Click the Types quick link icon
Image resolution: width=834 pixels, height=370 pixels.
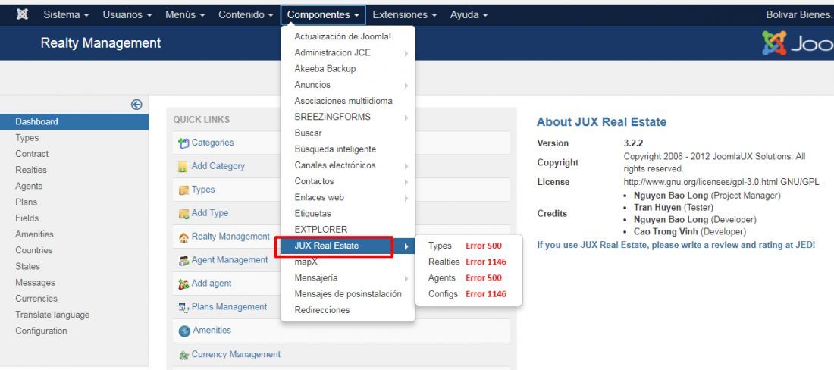(183, 190)
